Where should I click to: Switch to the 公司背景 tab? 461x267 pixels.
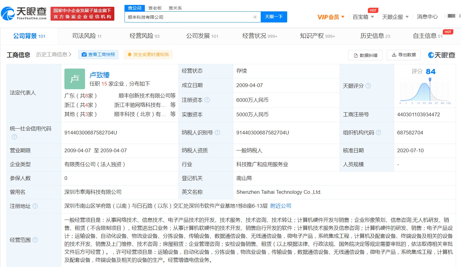tap(29, 36)
